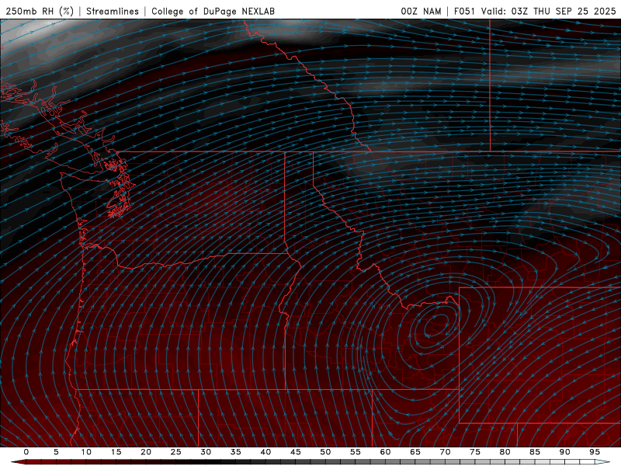Click the '250mb RH (%)' title text

point(40,11)
